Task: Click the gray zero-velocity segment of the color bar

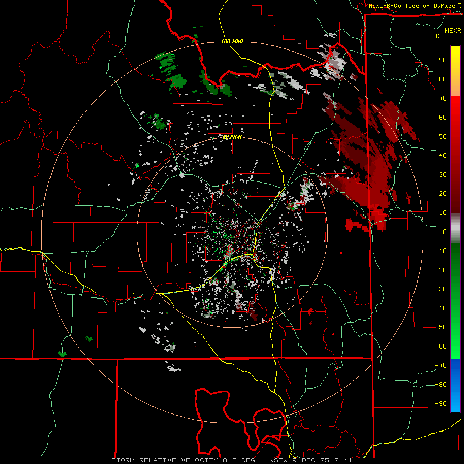Action: [455, 228]
